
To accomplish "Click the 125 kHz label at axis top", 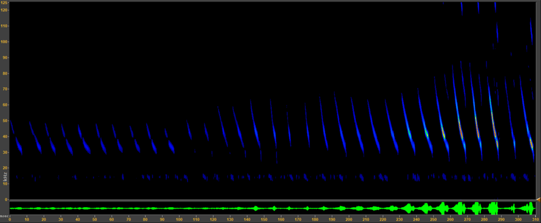I will [5, 3].
